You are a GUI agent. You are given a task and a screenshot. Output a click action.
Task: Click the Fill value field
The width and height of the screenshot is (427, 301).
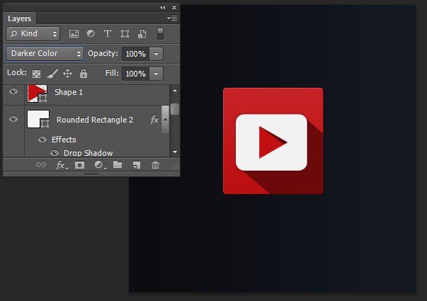(x=135, y=74)
